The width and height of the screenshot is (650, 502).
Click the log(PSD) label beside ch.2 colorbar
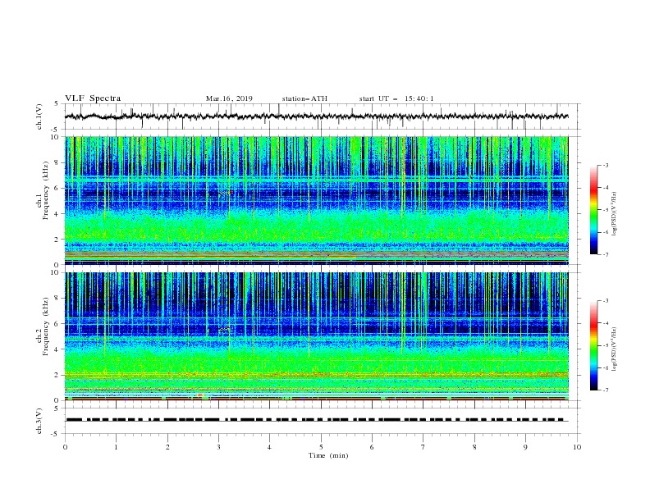pos(615,349)
